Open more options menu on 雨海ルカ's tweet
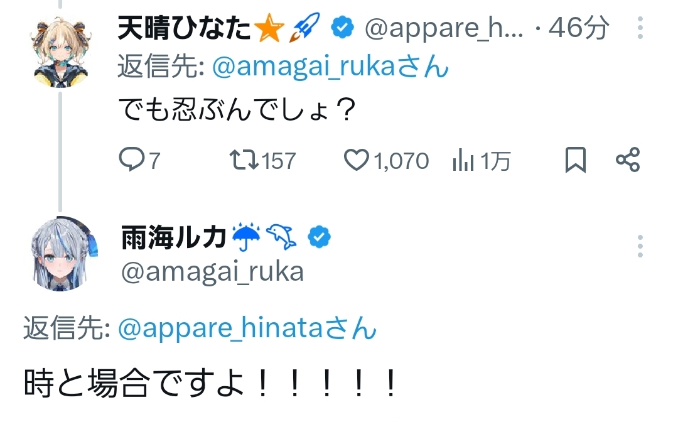This screenshot has height=422, width=678. coord(640,247)
